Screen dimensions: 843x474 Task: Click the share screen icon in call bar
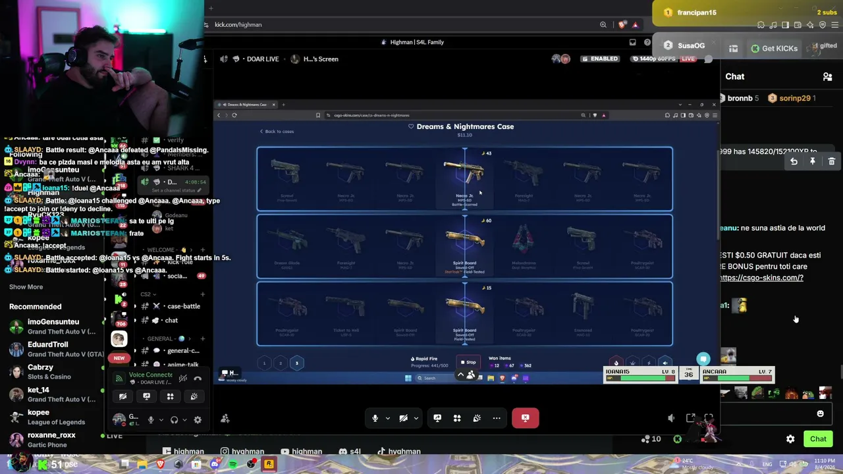[437, 418]
